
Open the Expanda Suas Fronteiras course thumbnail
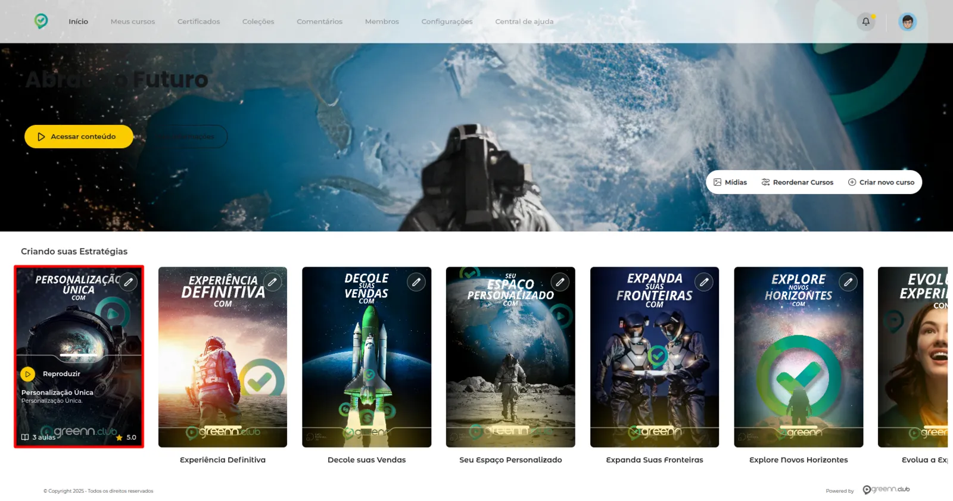pos(655,357)
